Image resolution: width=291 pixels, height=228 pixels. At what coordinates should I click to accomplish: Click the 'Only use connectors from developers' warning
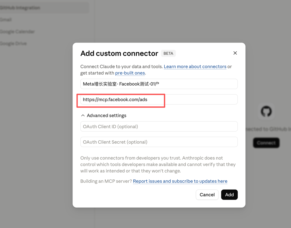click(x=158, y=165)
